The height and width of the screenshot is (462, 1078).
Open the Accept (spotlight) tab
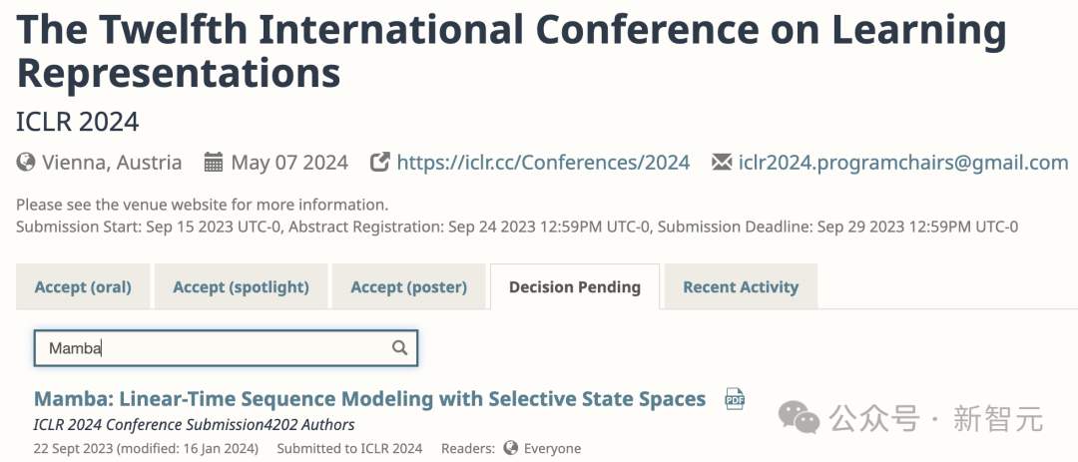pyautogui.click(x=241, y=287)
